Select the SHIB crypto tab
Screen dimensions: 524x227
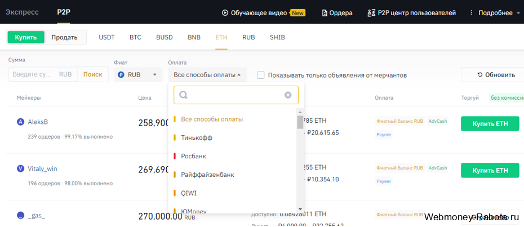[277, 37]
